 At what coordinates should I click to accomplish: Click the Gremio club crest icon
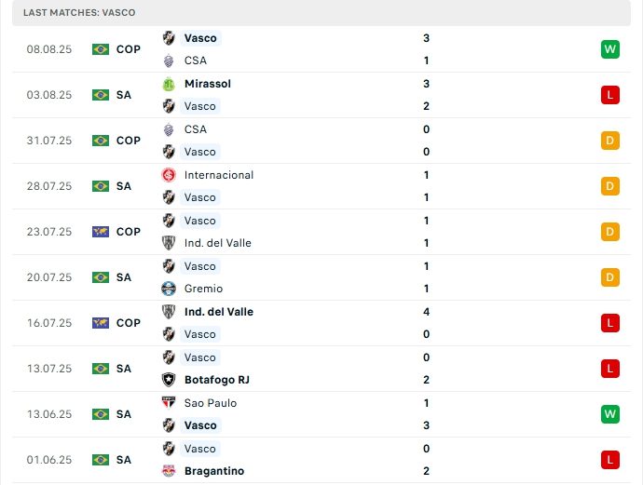[169, 289]
